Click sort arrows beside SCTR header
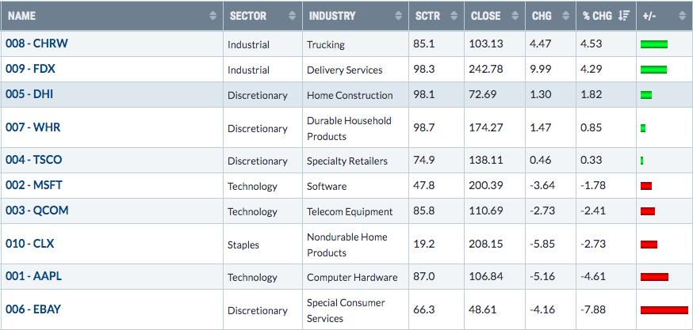 [x=454, y=16]
